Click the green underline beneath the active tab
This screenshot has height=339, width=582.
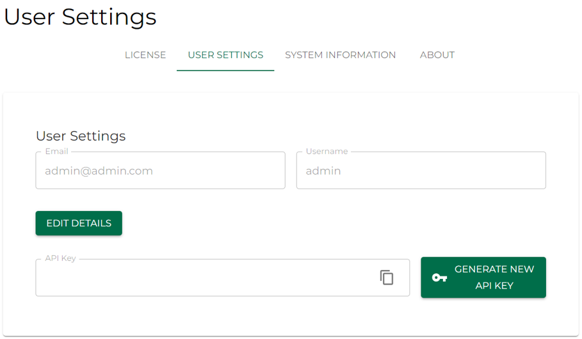(x=225, y=70)
